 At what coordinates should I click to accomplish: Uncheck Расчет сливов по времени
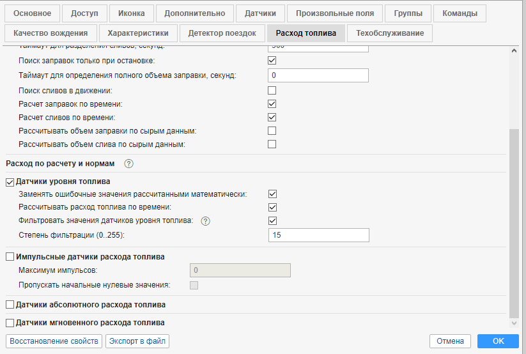pyautogui.click(x=272, y=117)
